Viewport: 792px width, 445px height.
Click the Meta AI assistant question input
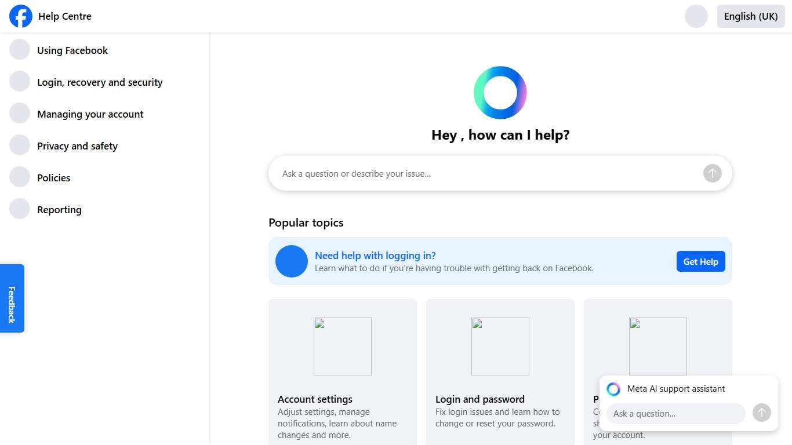pos(675,414)
